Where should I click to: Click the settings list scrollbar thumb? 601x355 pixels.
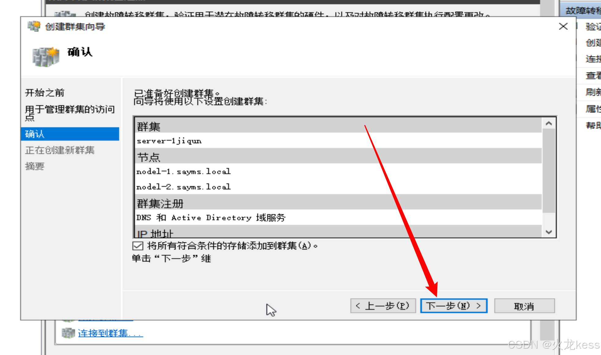coord(548,171)
